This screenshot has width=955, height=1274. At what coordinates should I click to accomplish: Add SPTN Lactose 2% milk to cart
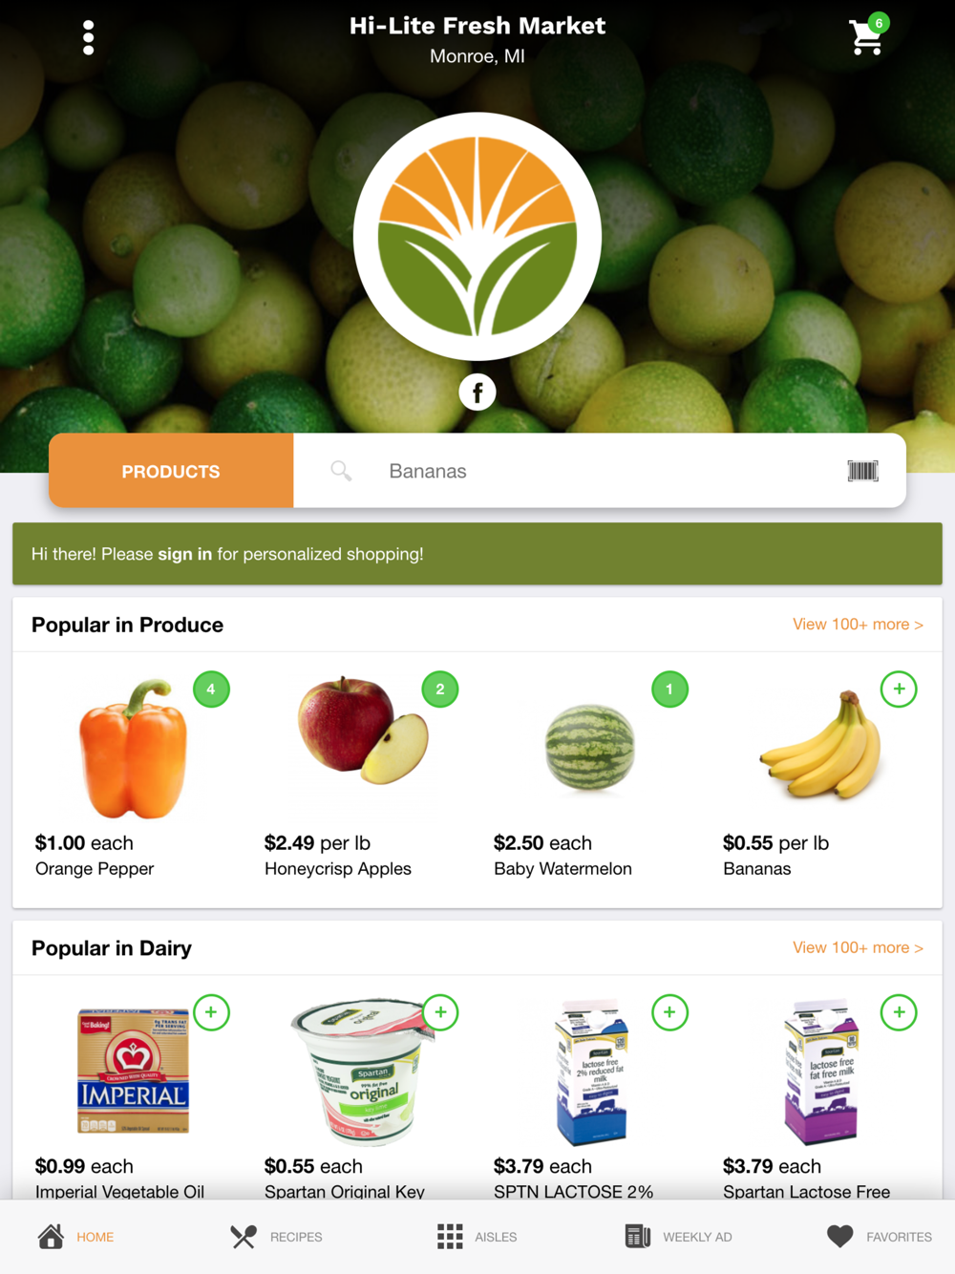(x=669, y=1012)
